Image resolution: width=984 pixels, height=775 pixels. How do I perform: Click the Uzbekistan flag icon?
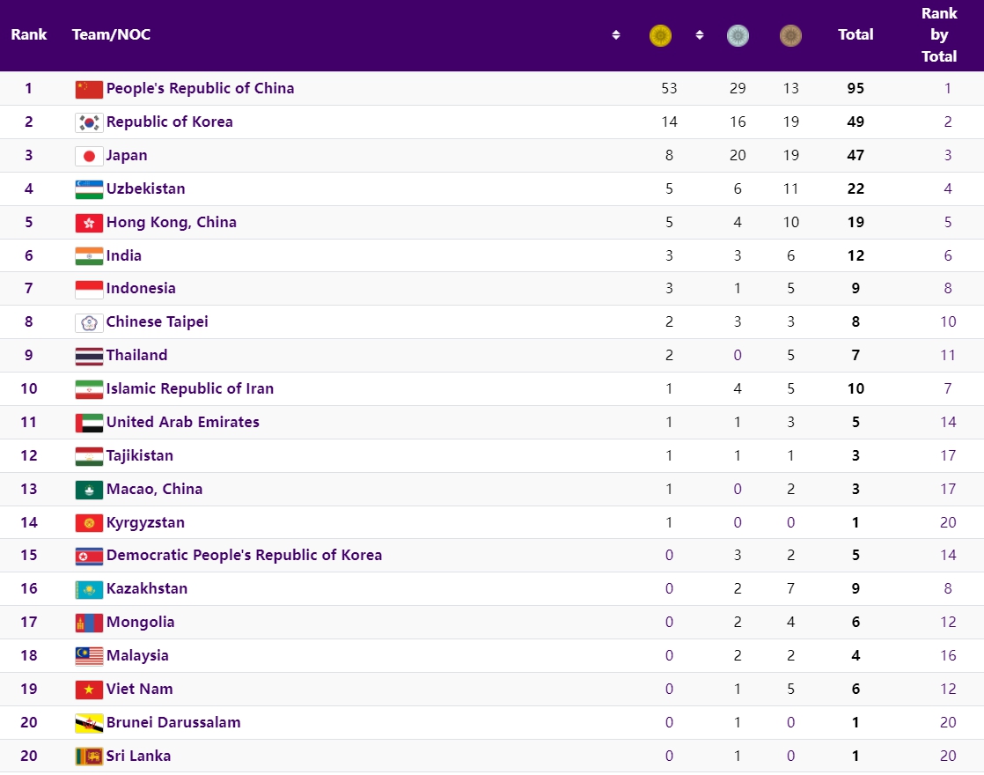click(89, 189)
